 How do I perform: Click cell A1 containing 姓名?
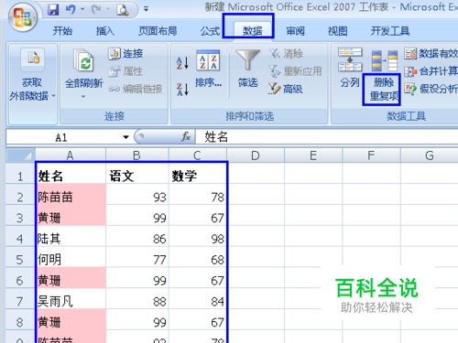(71, 173)
